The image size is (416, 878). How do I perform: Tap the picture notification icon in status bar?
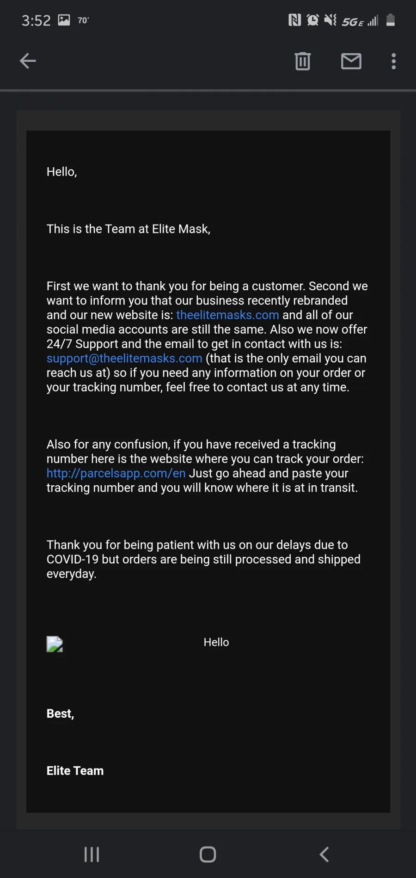pos(64,20)
